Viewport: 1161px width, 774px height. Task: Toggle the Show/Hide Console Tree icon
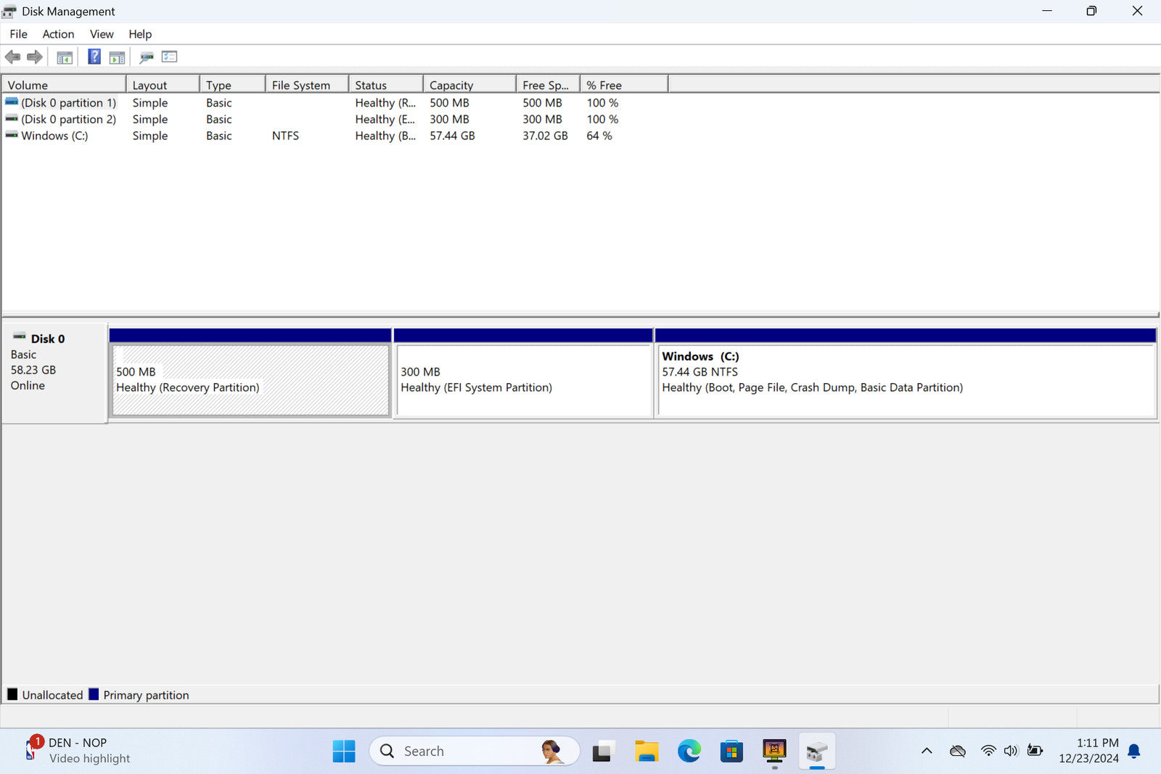point(65,57)
